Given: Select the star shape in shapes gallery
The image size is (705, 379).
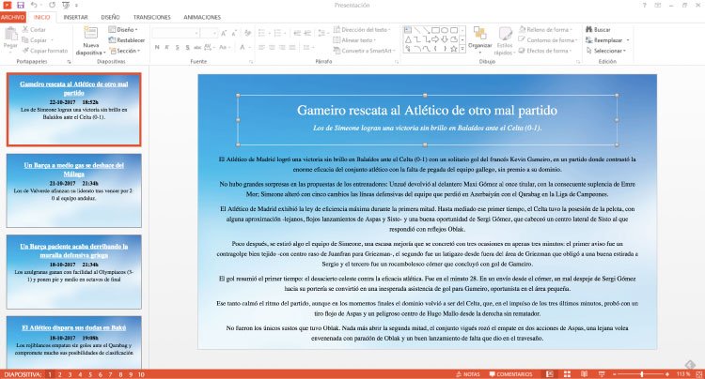Looking at the screenshot, I should tap(454, 49).
